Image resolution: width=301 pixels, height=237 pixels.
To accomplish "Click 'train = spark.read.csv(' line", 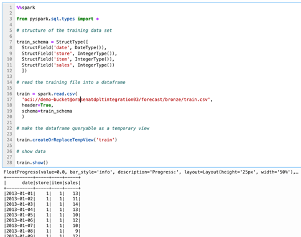I will pos(47,94).
